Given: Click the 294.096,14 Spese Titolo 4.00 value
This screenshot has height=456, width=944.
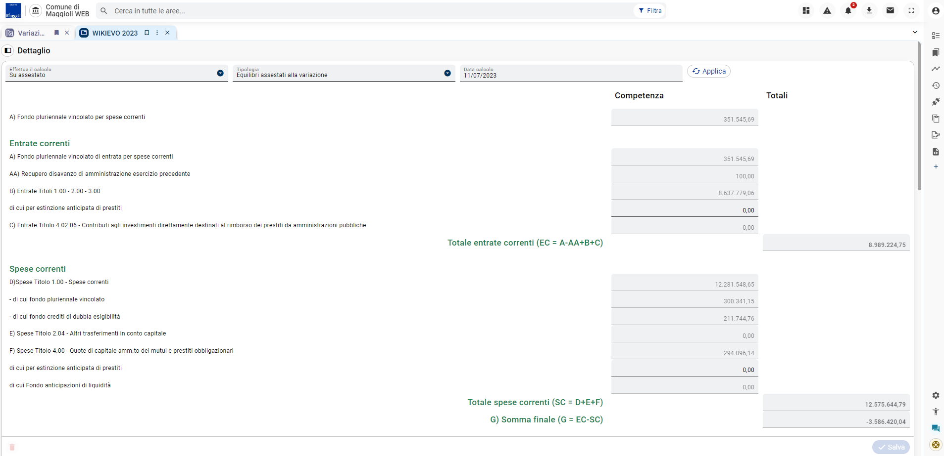Looking at the screenshot, I should coord(685,351).
